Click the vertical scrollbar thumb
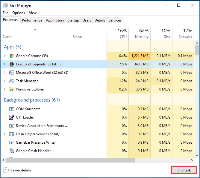The image size is (200, 178). coord(197,50)
